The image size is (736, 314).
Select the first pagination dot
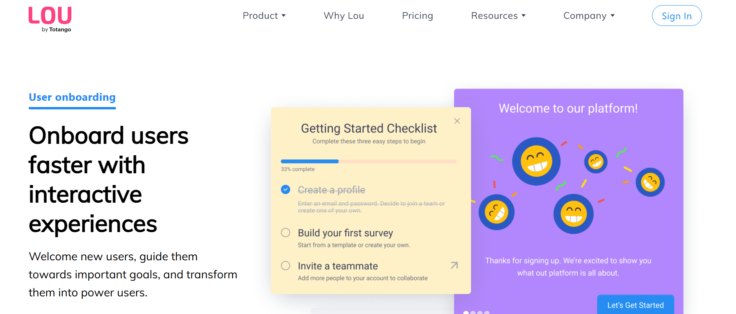[466, 312]
